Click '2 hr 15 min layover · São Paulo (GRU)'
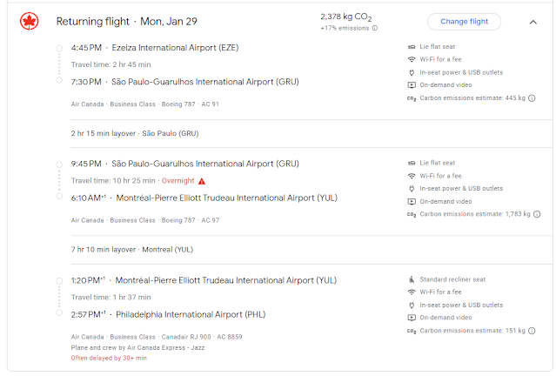The height and width of the screenshot is (376, 556). pos(135,134)
